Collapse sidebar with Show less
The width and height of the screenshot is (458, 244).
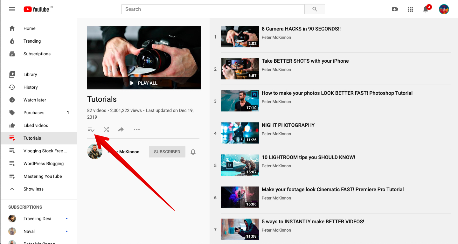(38, 189)
